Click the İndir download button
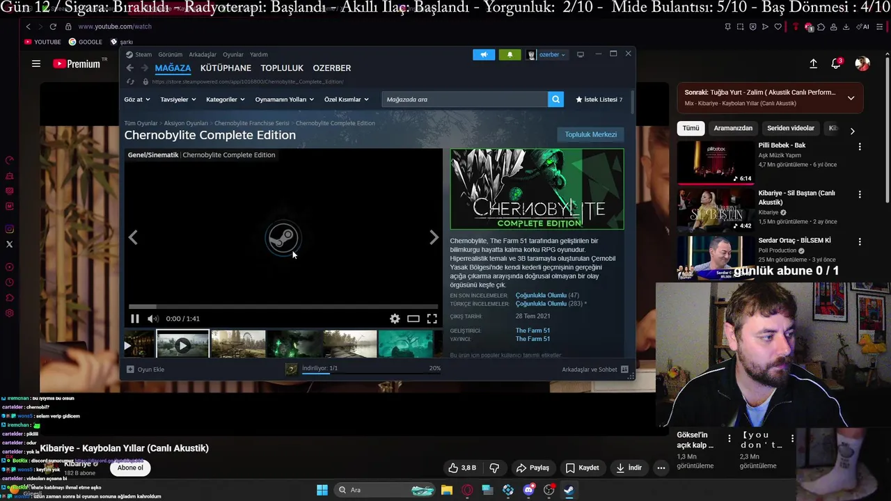The width and height of the screenshot is (891, 501). click(x=629, y=468)
